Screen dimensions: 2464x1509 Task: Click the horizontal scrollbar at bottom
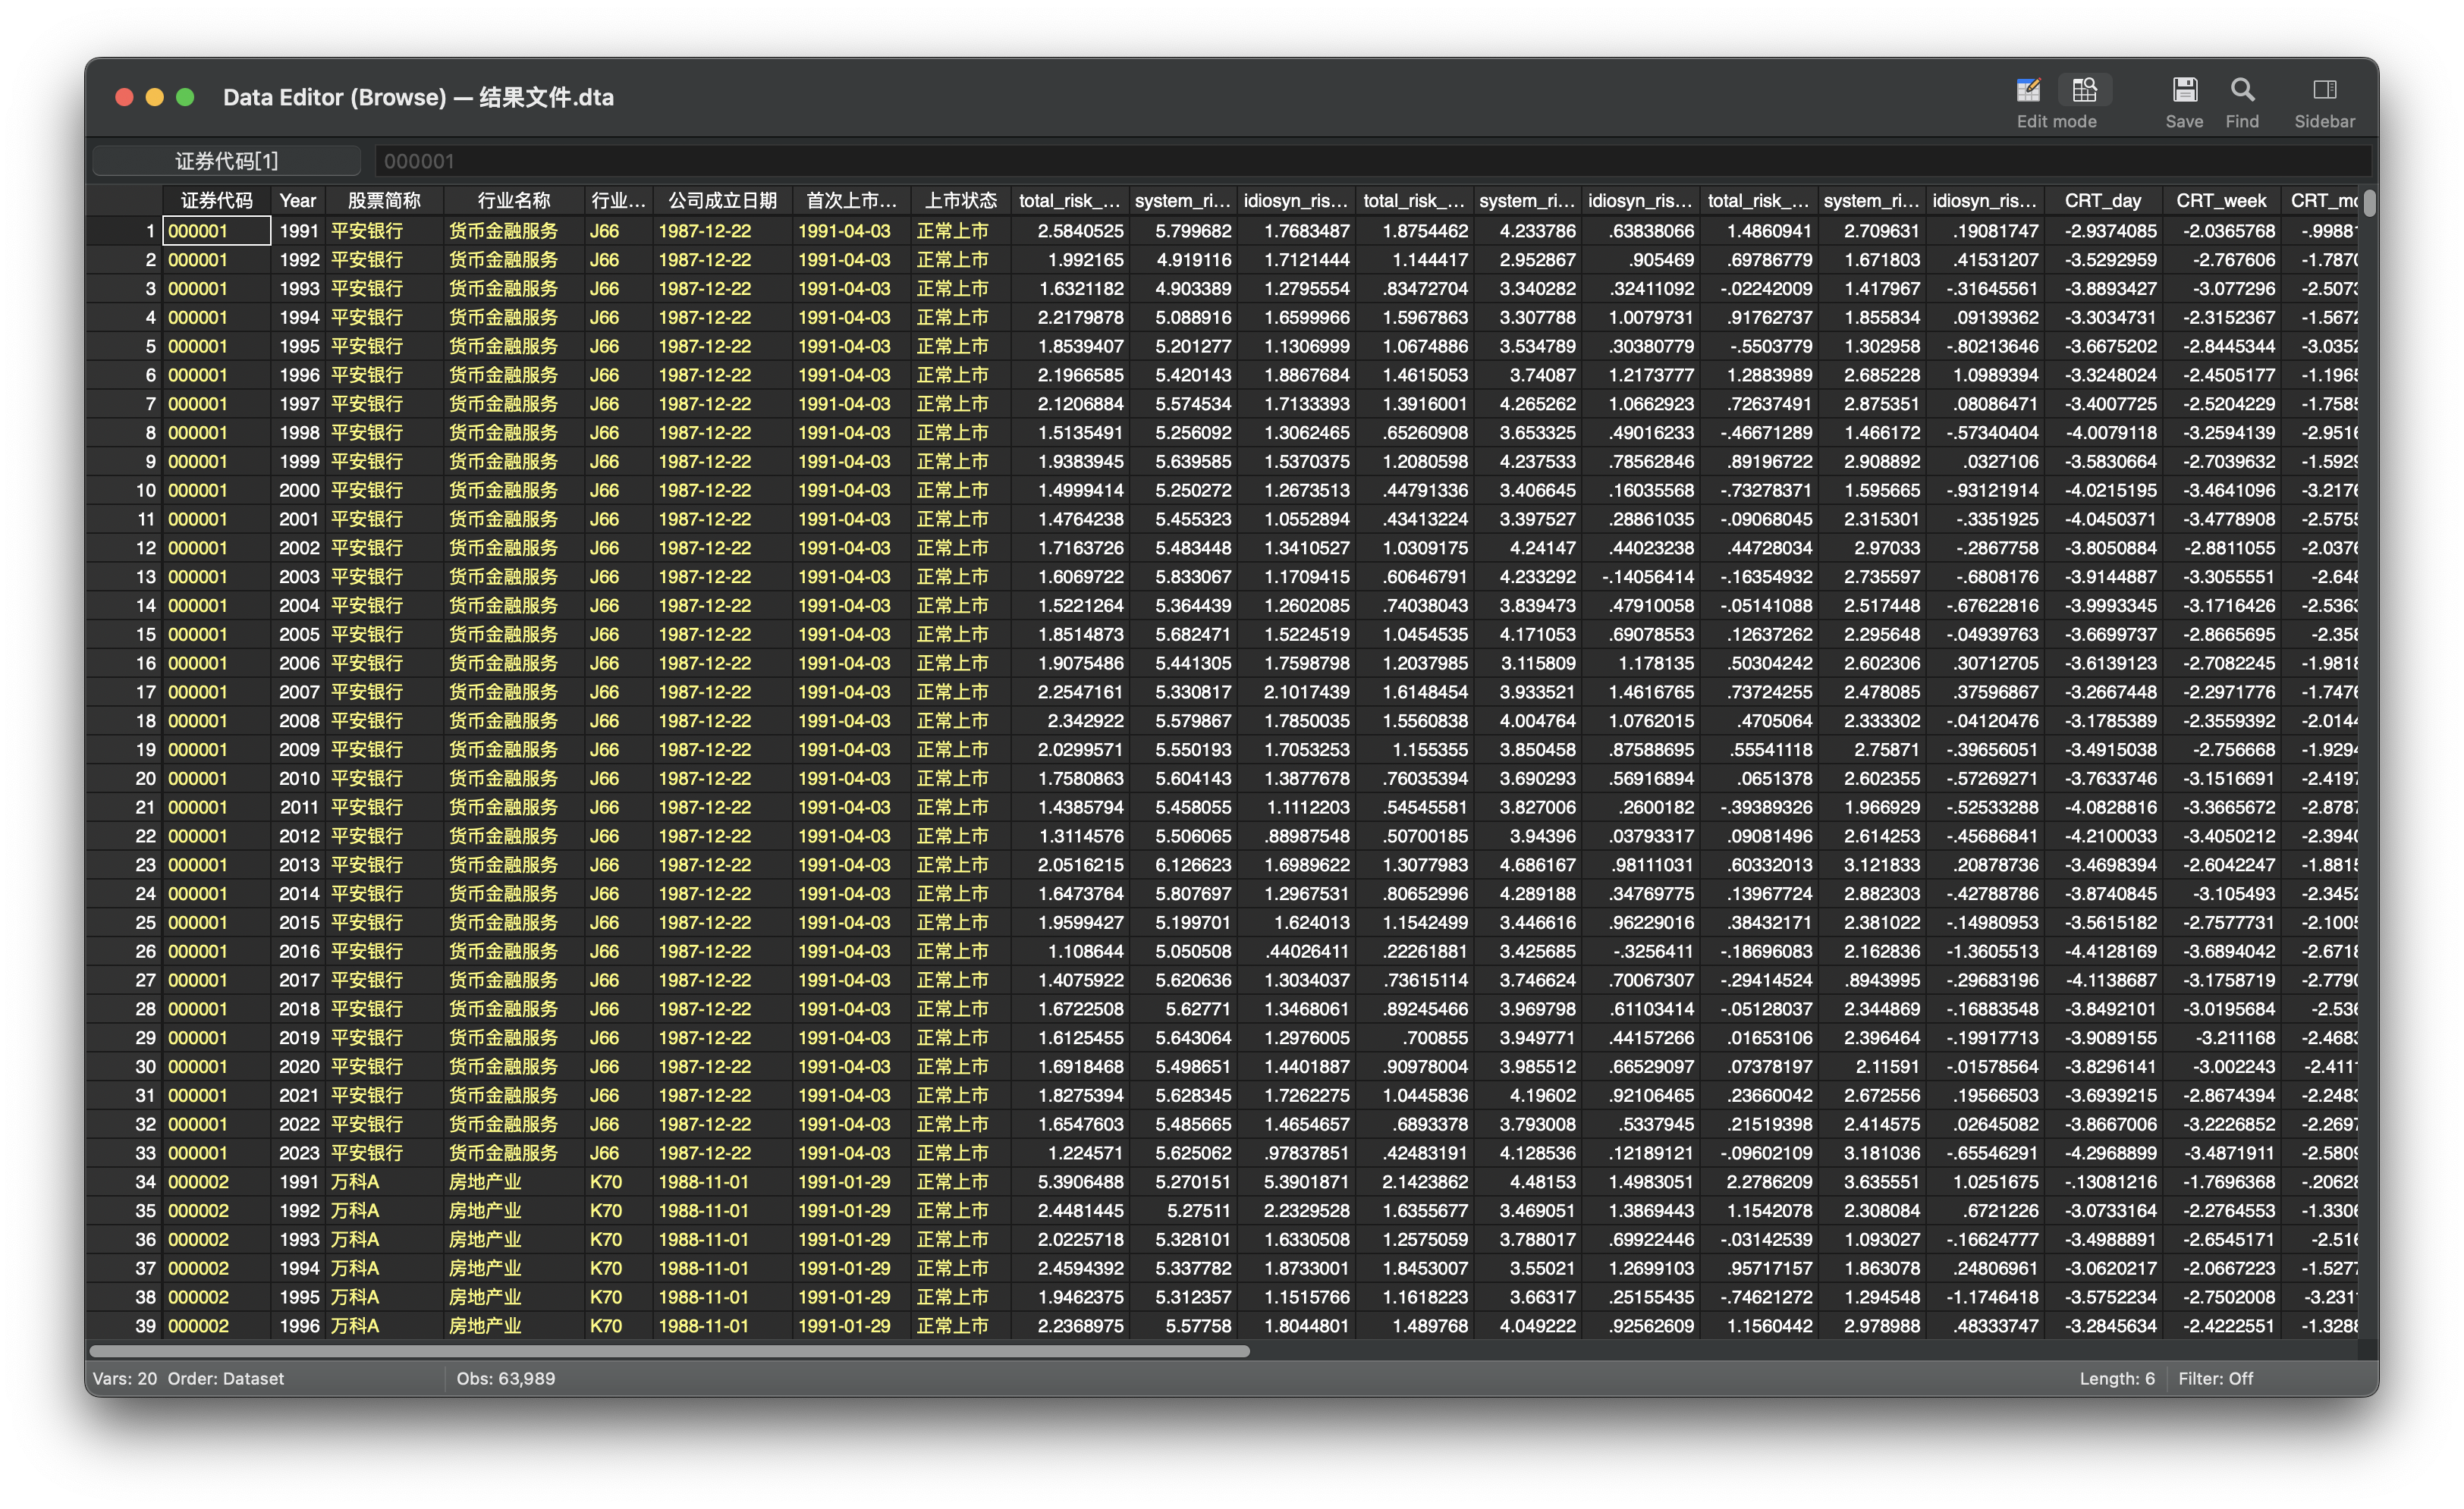pos(669,1351)
